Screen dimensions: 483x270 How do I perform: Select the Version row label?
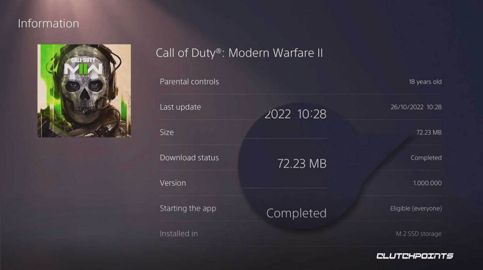[x=173, y=183]
